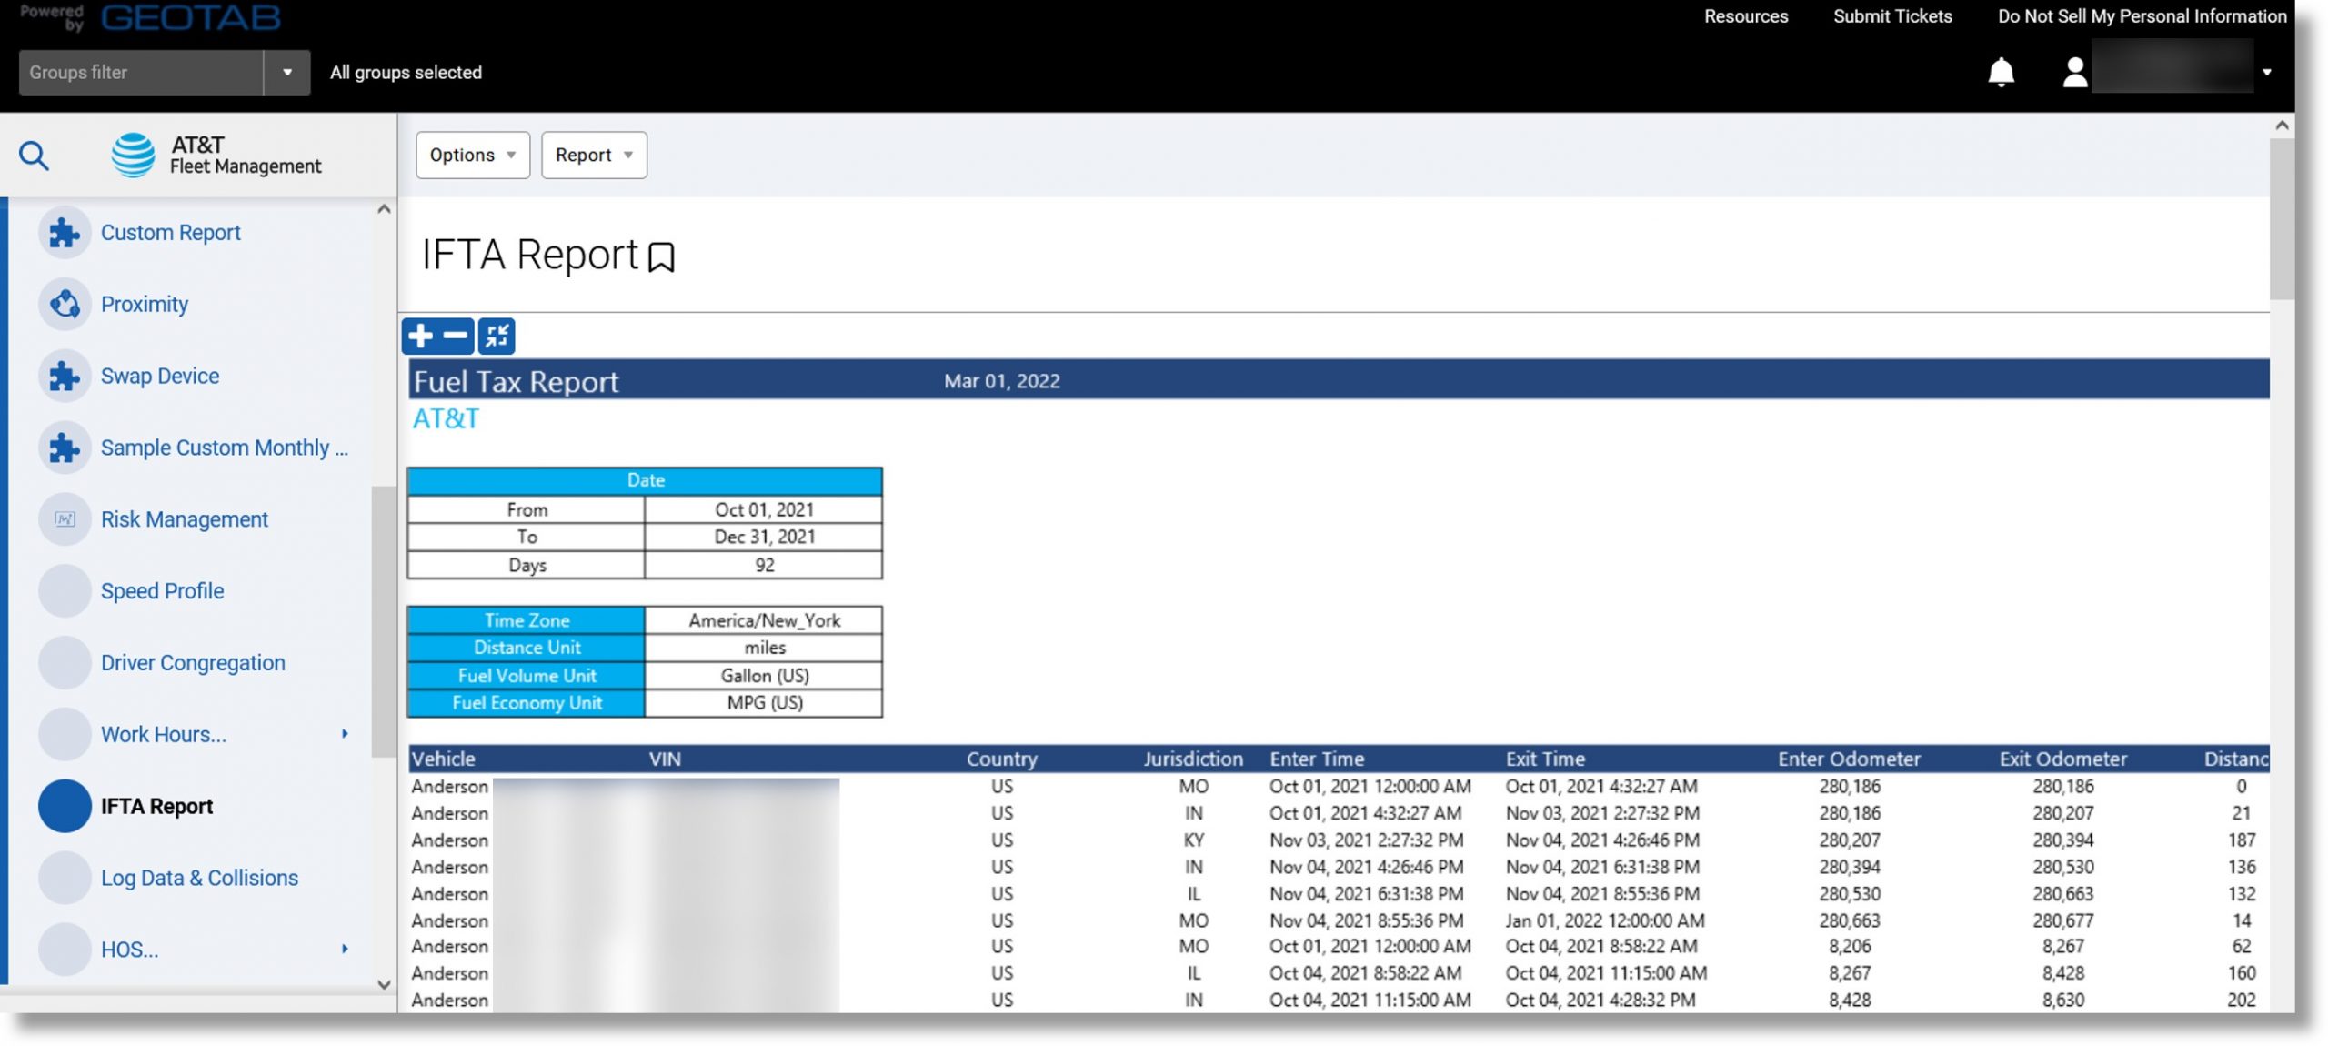Image resolution: width=2328 pixels, height=1046 pixels.
Task: Select the IFTA Report menu item
Action: [x=156, y=806]
